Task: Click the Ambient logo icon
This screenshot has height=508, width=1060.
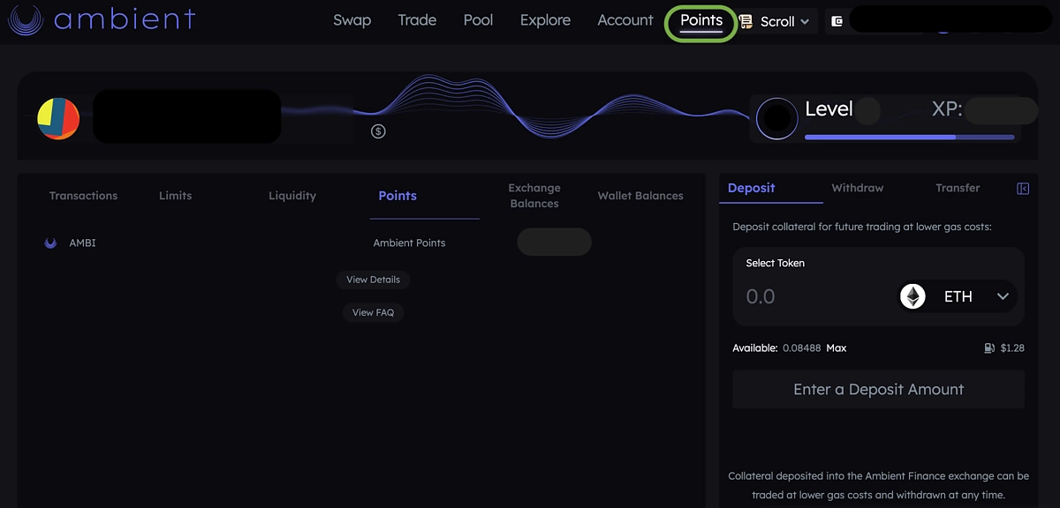Action: tap(26, 19)
